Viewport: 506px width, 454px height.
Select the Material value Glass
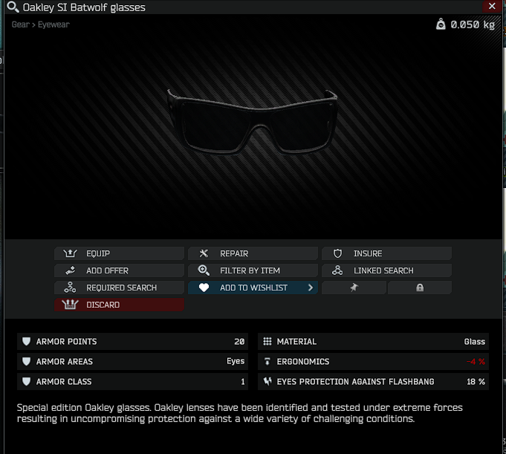click(475, 342)
